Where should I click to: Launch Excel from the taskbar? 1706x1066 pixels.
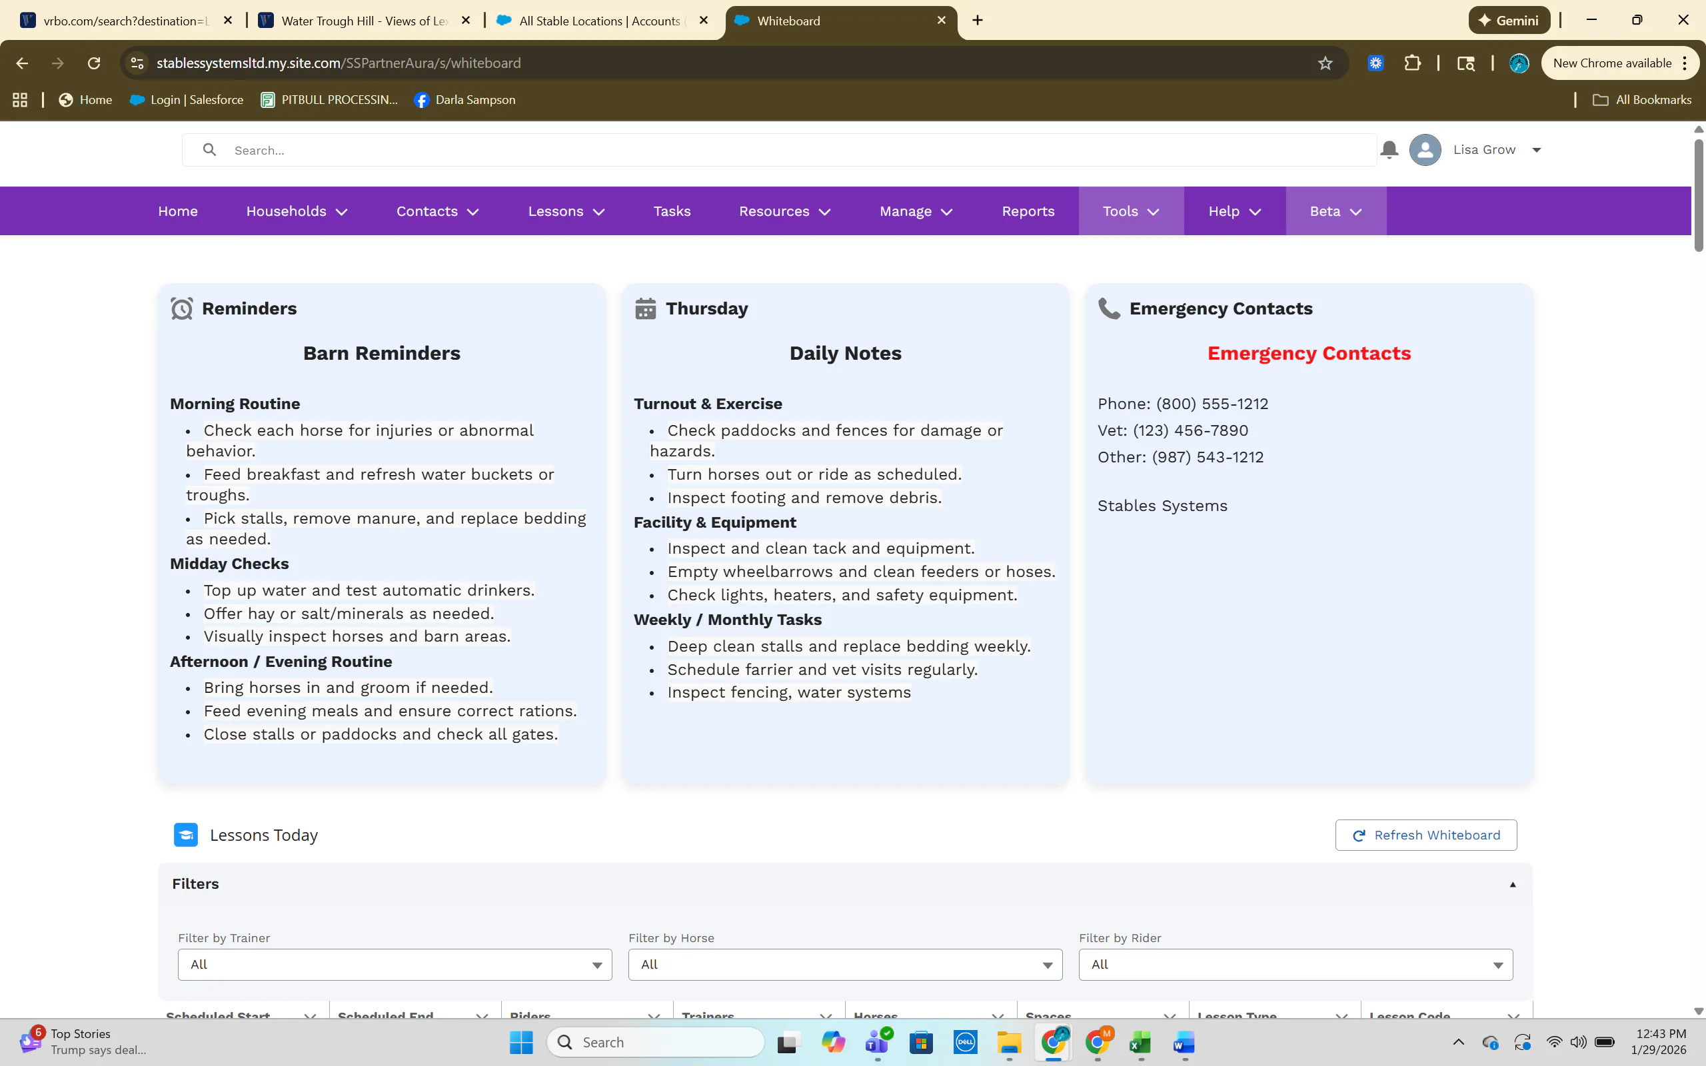pyautogui.click(x=1141, y=1042)
